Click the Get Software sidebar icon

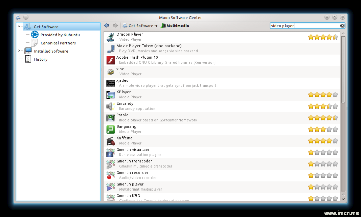pos(27,26)
